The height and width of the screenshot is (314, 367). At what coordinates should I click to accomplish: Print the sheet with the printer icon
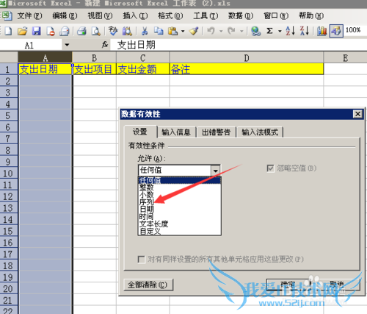[x=81, y=31]
